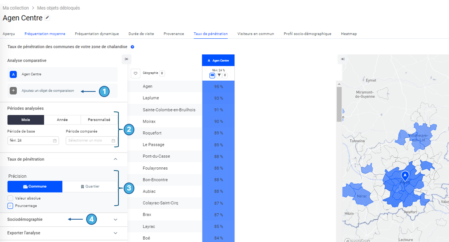Switch precision to Quartier

click(x=90, y=186)
